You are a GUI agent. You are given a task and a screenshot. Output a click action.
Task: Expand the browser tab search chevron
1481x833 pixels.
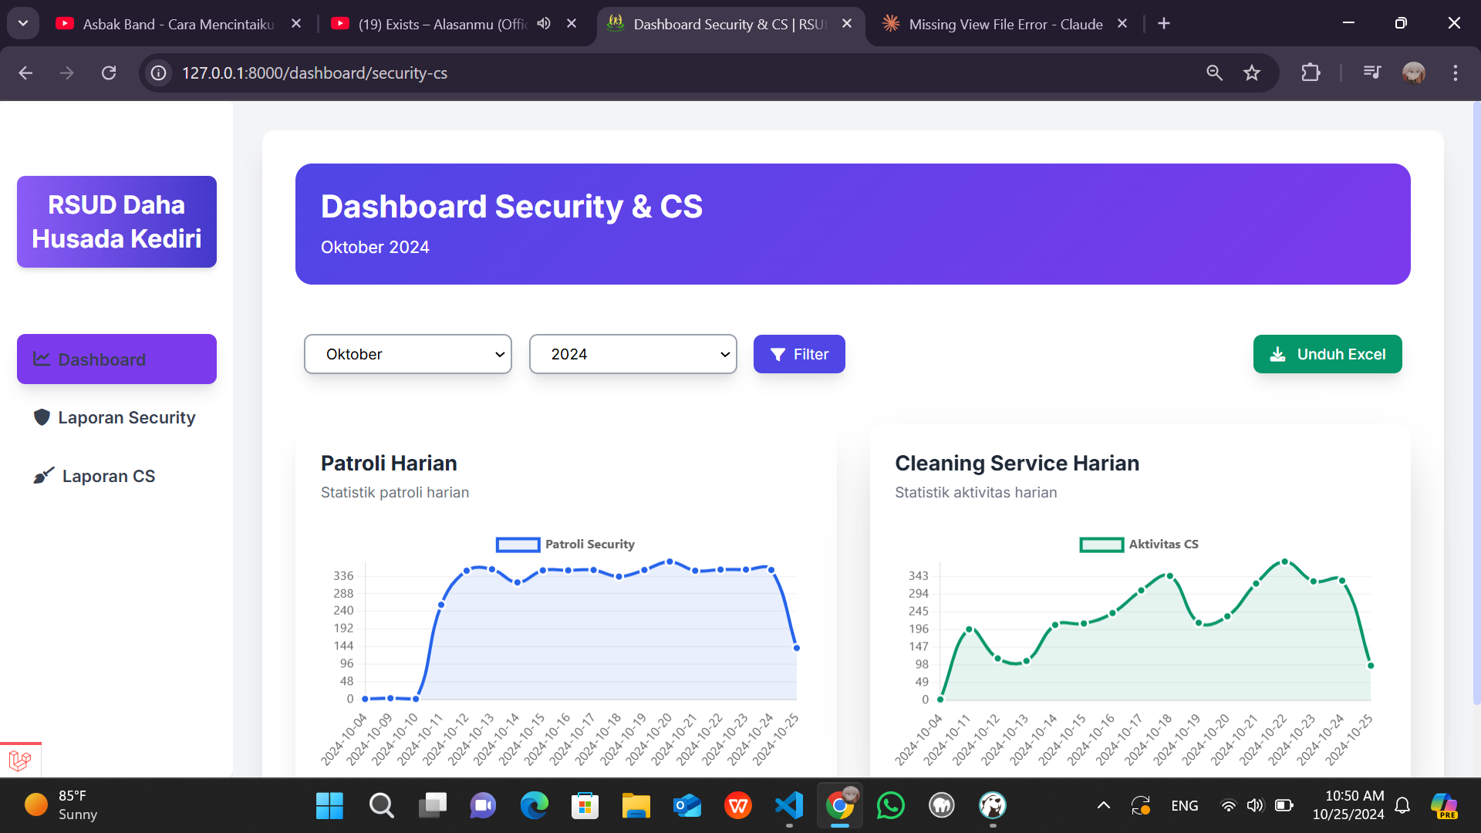(23, 23)
